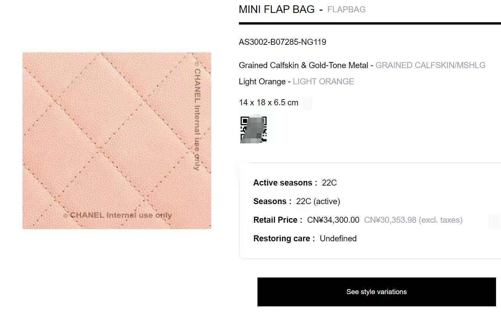The image size is (501, 316).
Task: Select the Seasons 22C (active) entry
Action: (318, 201)
